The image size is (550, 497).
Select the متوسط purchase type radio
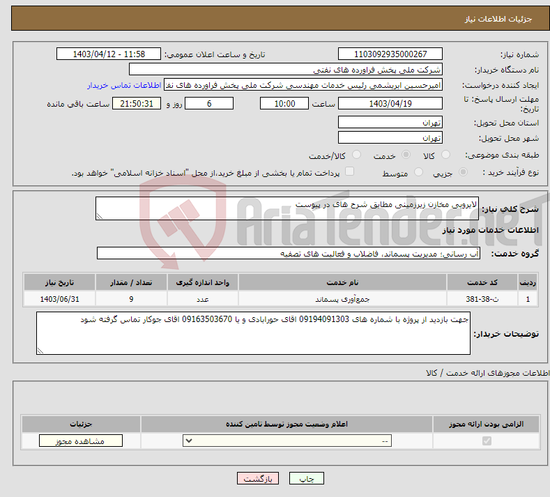click(418, 172)
